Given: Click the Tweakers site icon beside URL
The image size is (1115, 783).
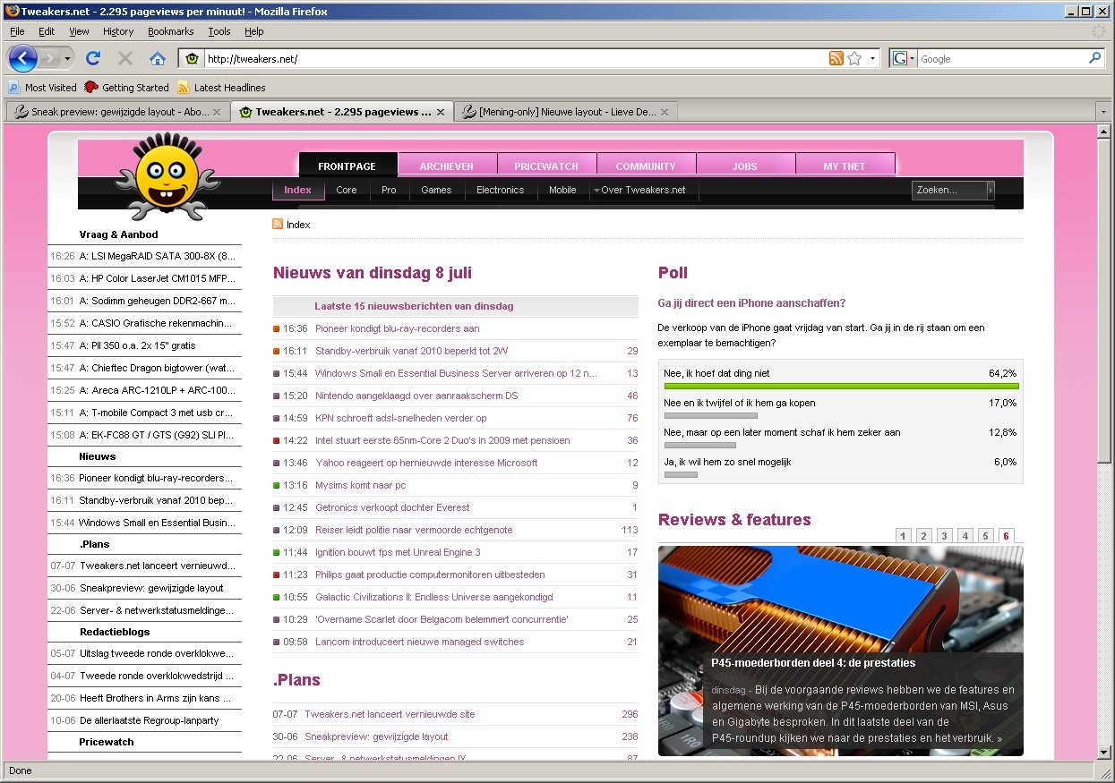Looking at the screenshot, I should click(x=191, y=59).
